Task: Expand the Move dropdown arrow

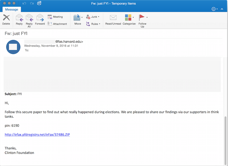Action: pos(82,17)
